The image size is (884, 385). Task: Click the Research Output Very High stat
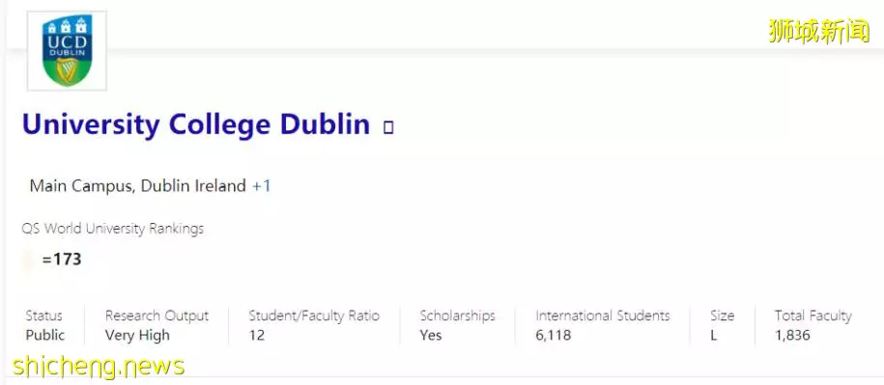coord(157,325)
